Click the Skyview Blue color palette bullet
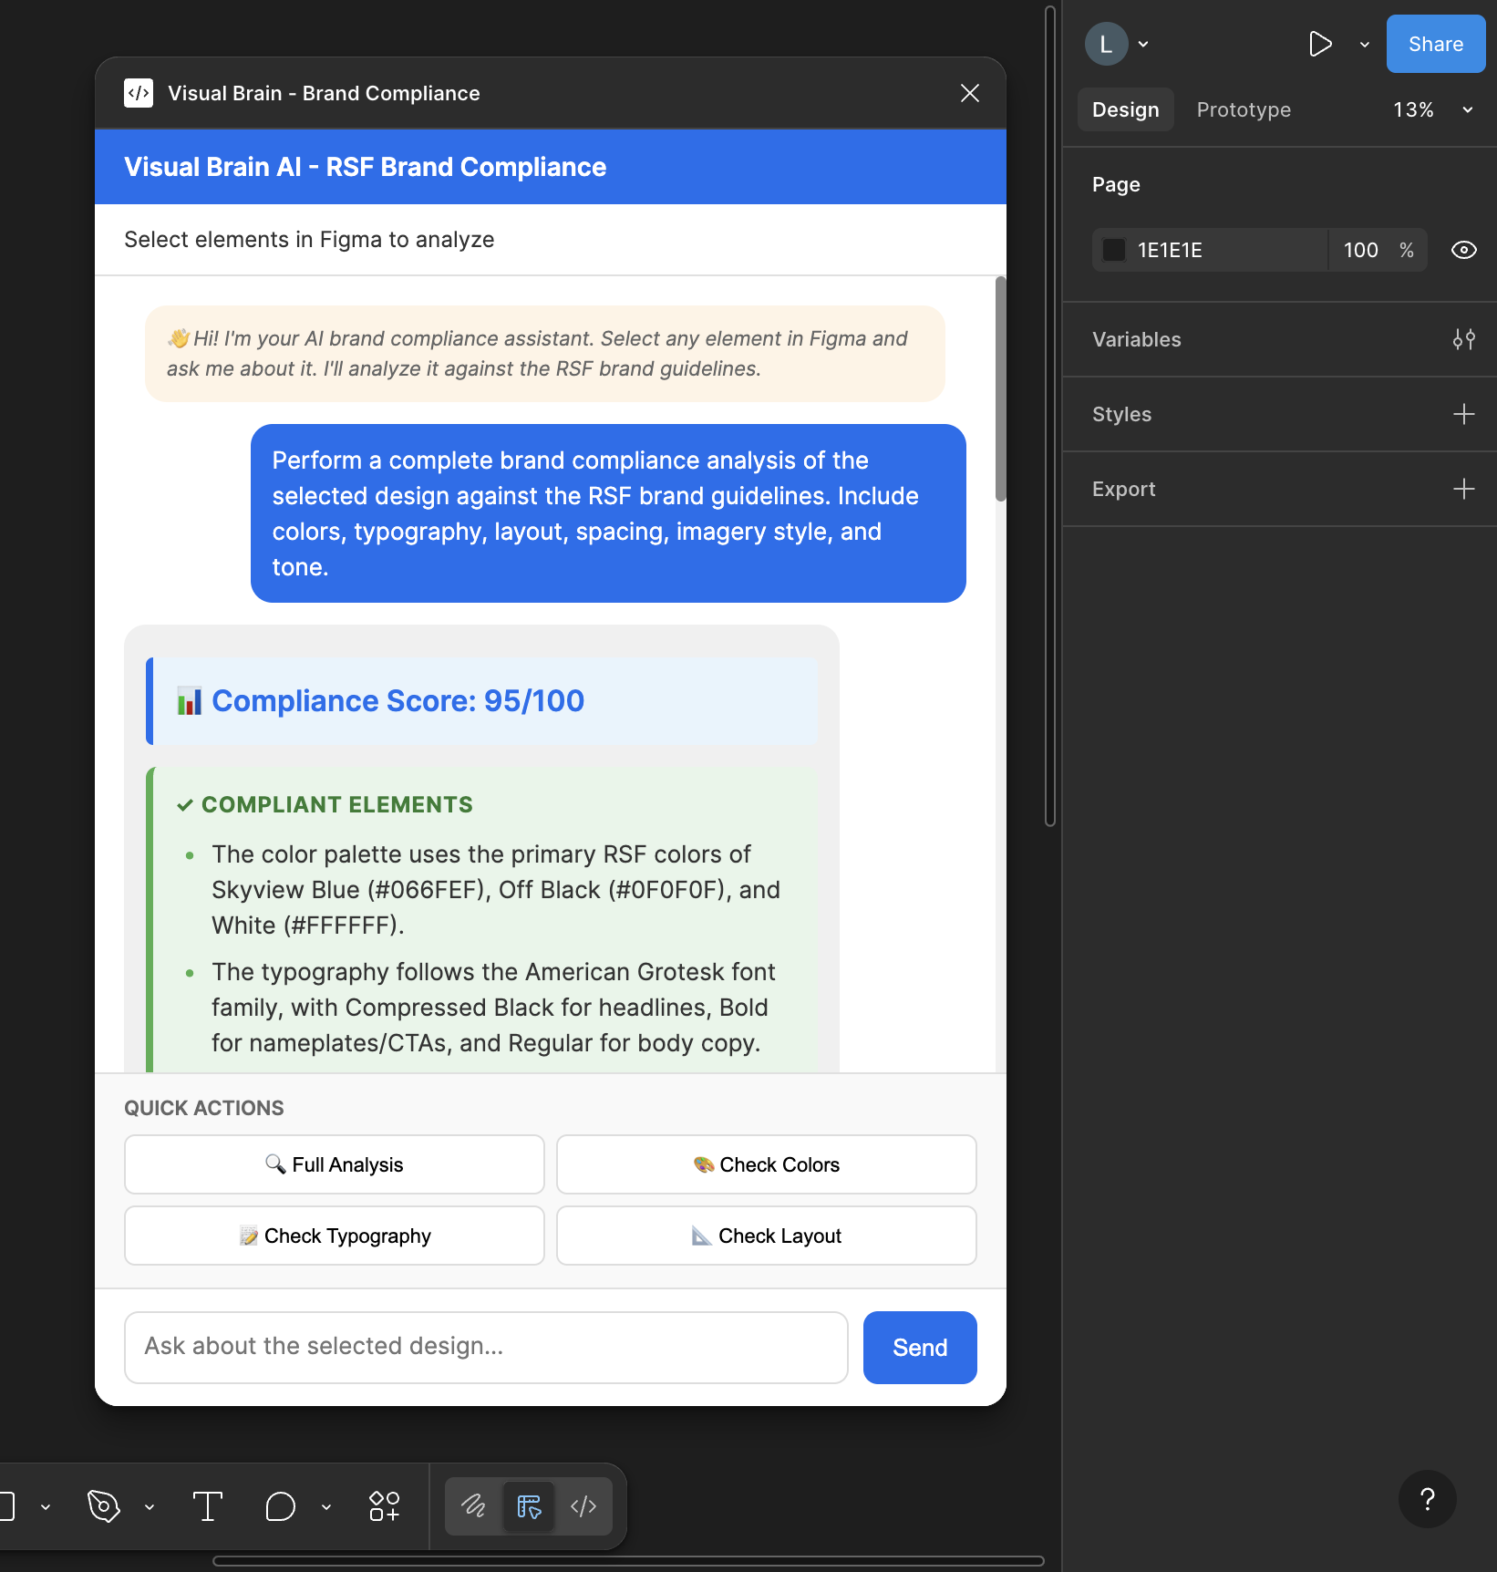The height and width of the screenshot is (1572, 1497). [x=496, y=890]
